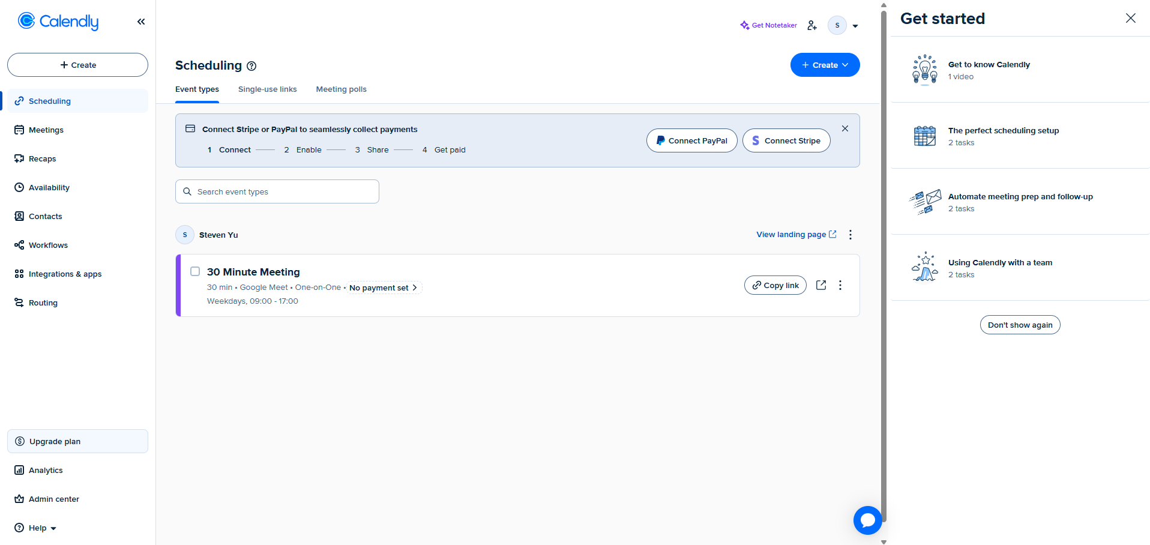Select the 30 Minute Meeting checkbox
1150x545 pixels.
click(x=195, y=271)
